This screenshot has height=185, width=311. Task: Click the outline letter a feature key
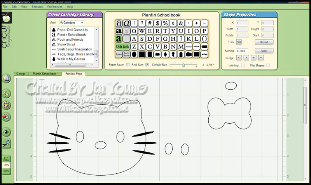tap(119, 23)
